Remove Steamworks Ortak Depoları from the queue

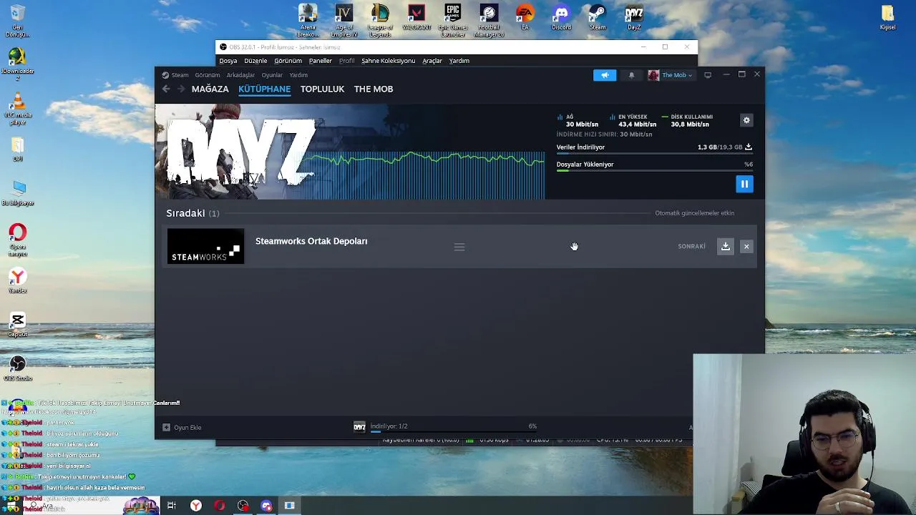(746, 246)
